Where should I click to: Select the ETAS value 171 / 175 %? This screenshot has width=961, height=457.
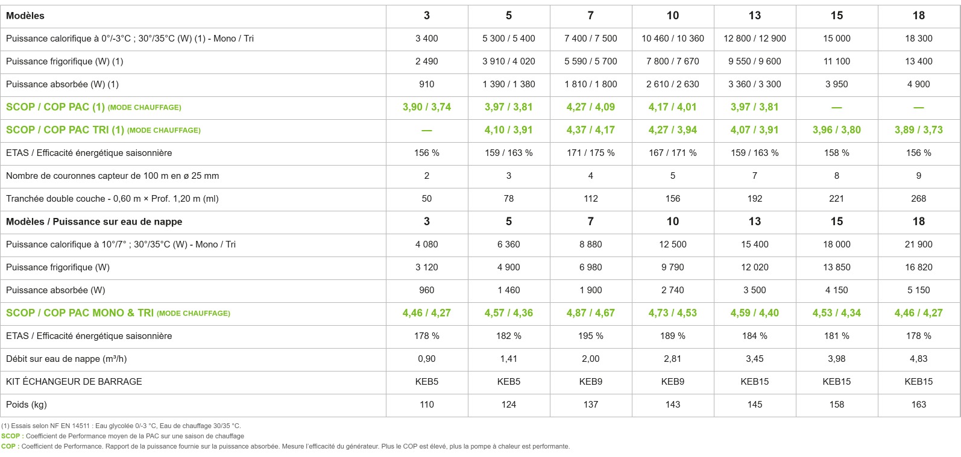(x=591, y=153)
